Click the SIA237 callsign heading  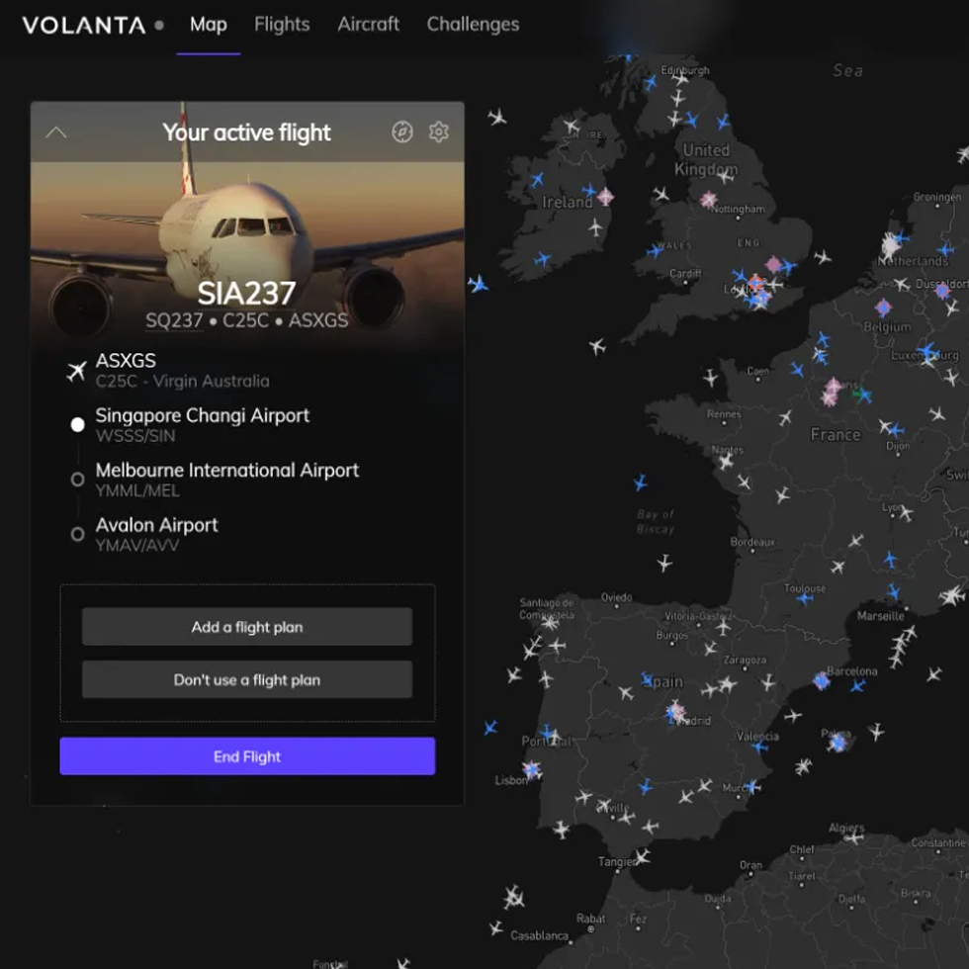246,293
